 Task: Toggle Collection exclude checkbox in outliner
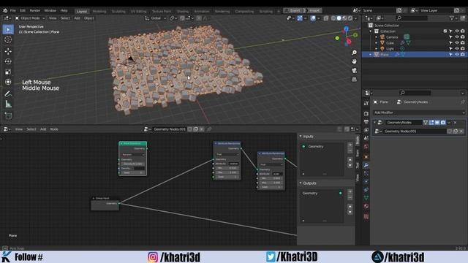click(x=445, y=31)
